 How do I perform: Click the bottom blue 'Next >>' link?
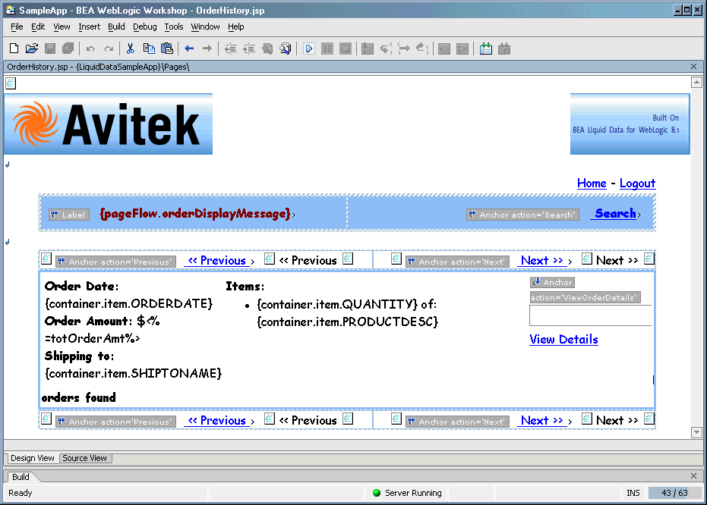point(542,421)
